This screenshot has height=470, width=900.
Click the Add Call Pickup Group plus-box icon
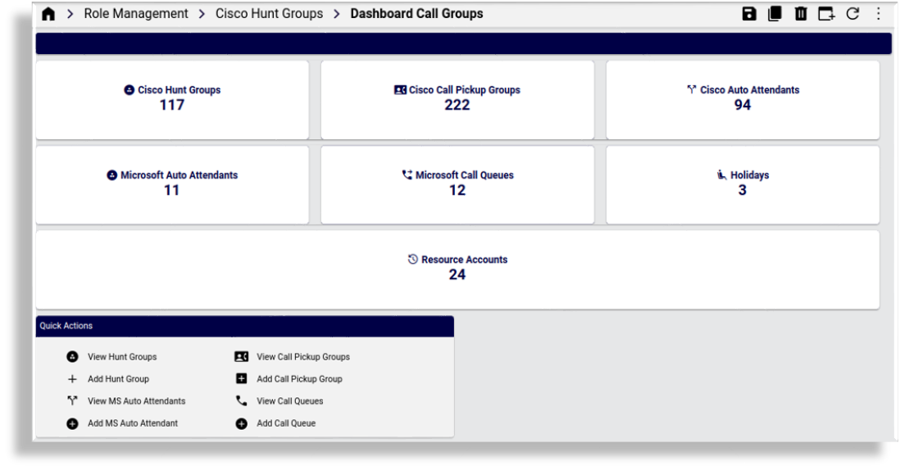pos(242,378)
